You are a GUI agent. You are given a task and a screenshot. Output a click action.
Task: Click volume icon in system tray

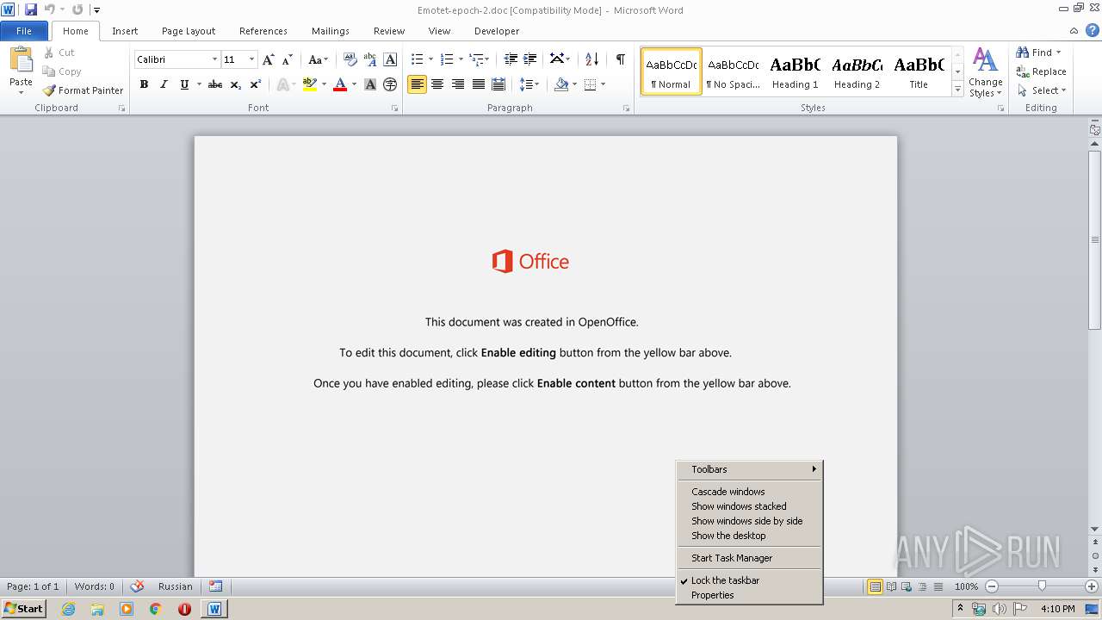(x=999, y=609)
